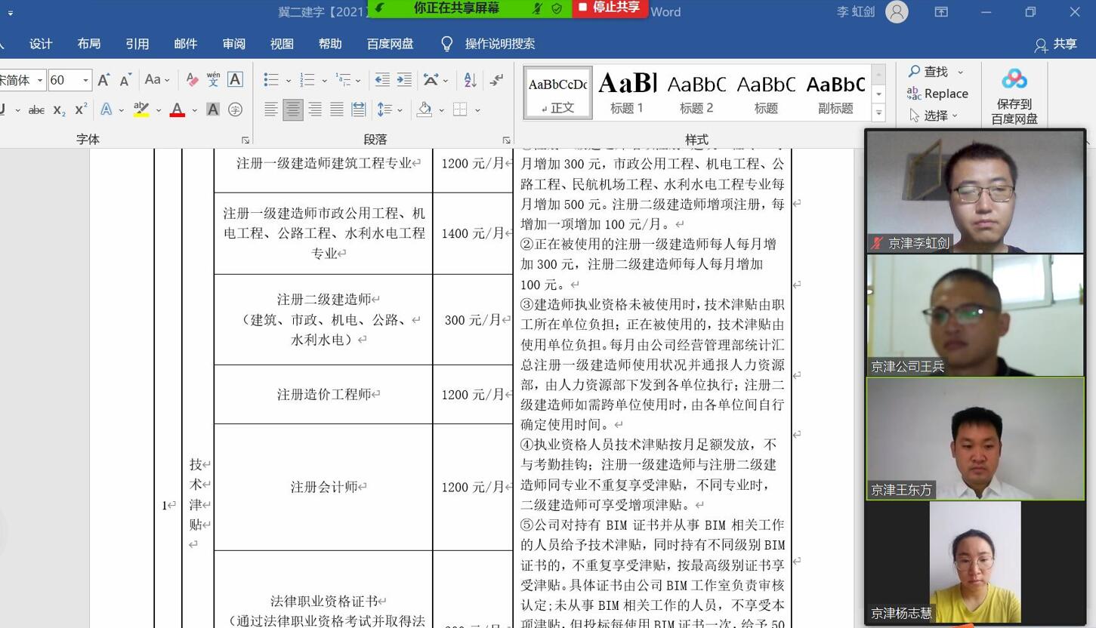This screenshot has height=628, width=1096.
Task: Click the Replace button
Action: [937, 94]
